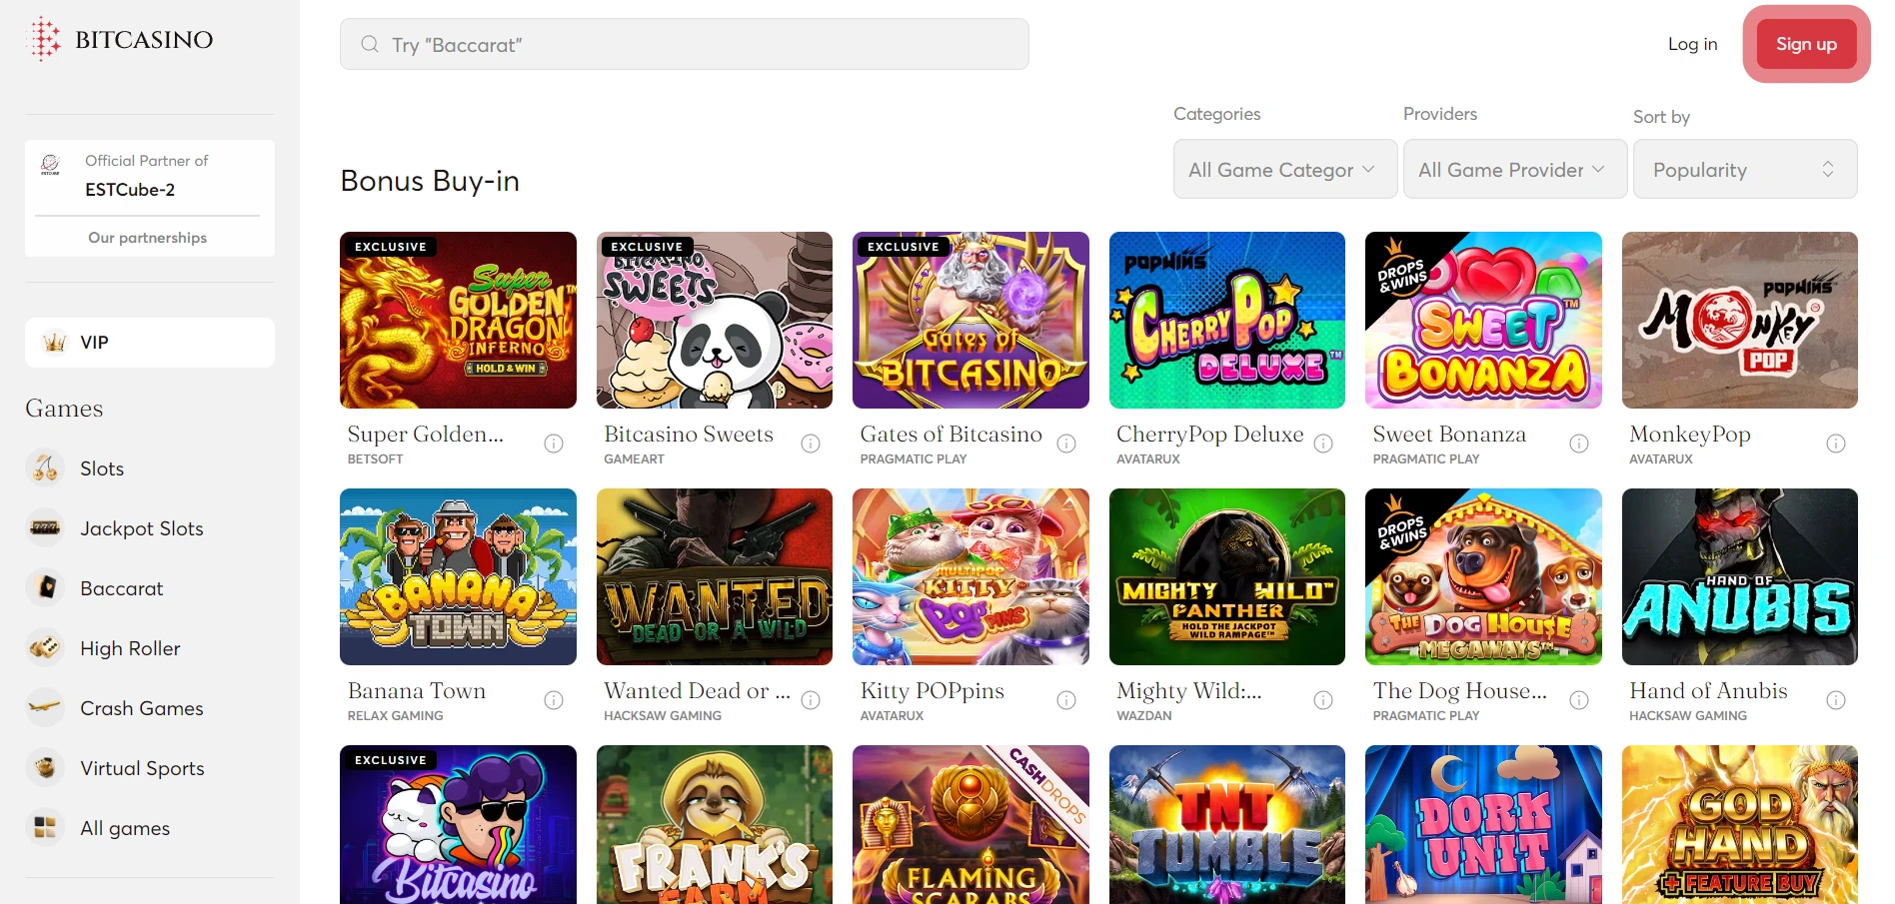Image resolution: width=1895 pixels, height=904 pixels.
Task: Open info for Banana Town
Action: click(x=554, y=700)
